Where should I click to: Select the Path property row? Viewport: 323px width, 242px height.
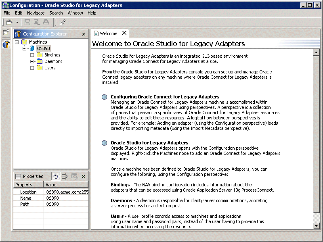[x=51, y=204]
